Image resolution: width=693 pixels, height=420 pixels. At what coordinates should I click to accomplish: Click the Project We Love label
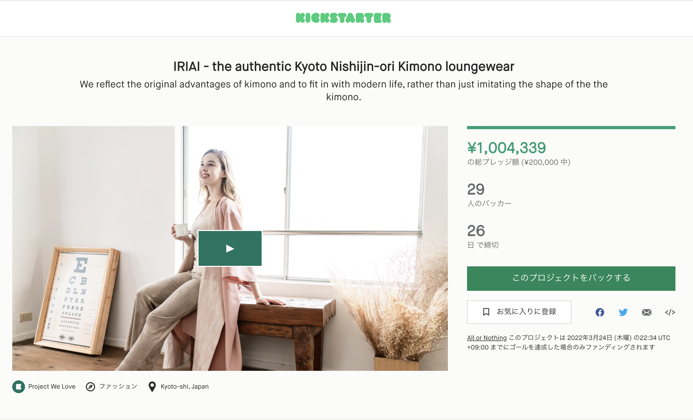[x=52, y=387]
